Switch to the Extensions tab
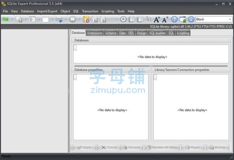This screenshot has width=234, height=160. (x=95, y=33)
